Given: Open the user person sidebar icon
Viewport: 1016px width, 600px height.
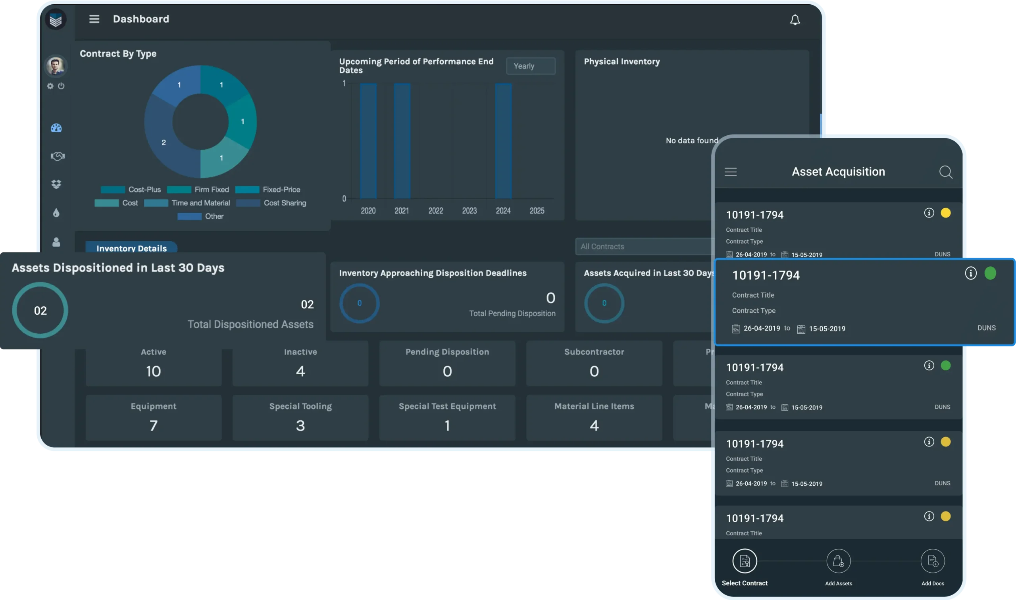Looking at the screenshot, I should point(56,242).
